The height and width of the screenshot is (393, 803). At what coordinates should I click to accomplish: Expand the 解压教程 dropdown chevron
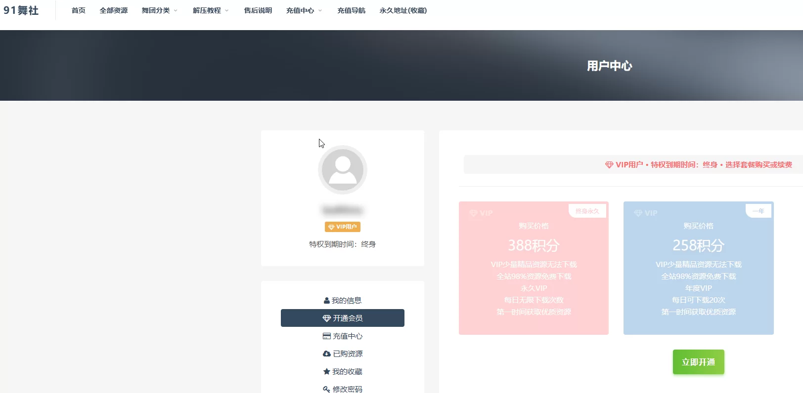pyautogui.click(x=227, y=10)
